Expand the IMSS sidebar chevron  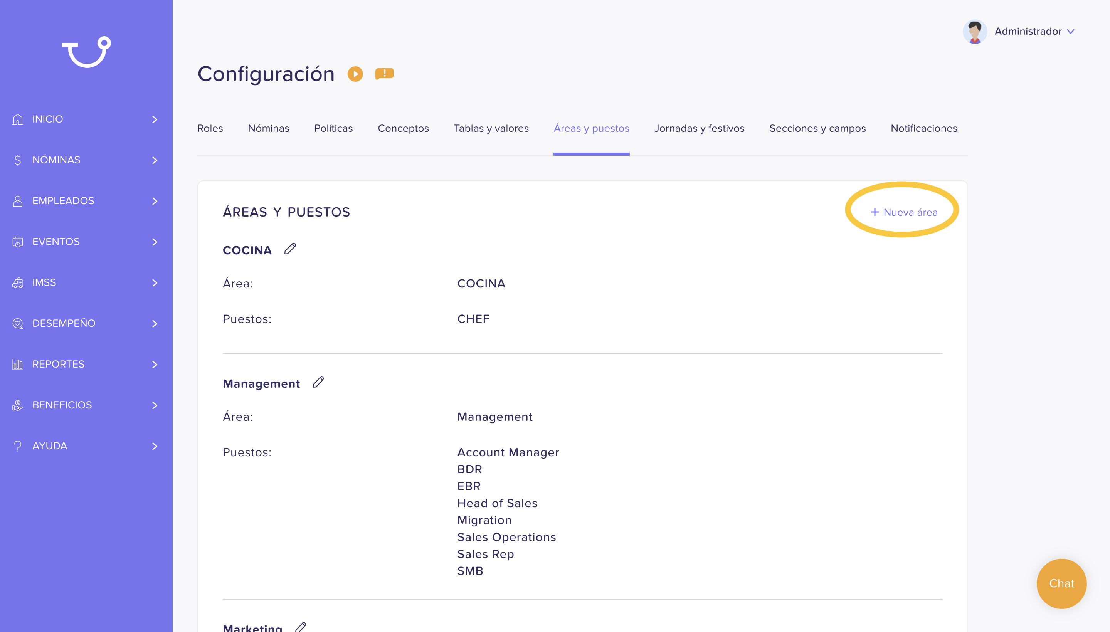tap(155, 283)
